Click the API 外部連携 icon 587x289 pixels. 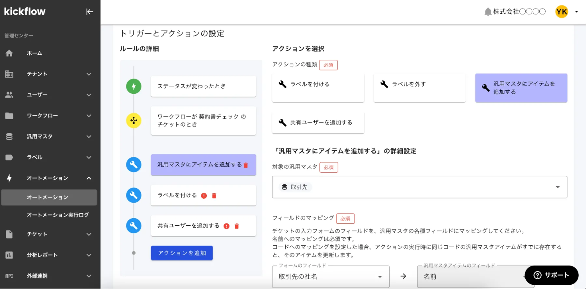pos(9,276)
